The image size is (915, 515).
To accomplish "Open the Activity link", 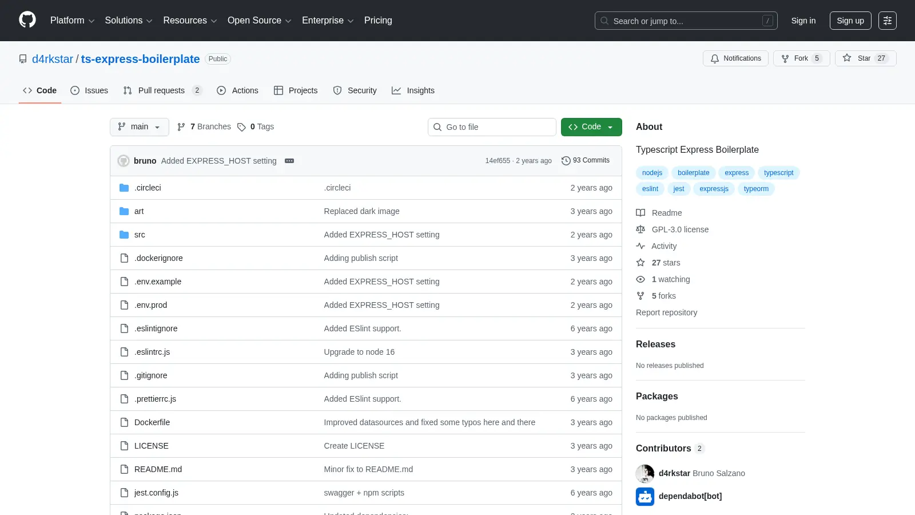I will click(657, 246).
